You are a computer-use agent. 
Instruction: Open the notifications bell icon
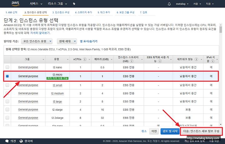169,4
